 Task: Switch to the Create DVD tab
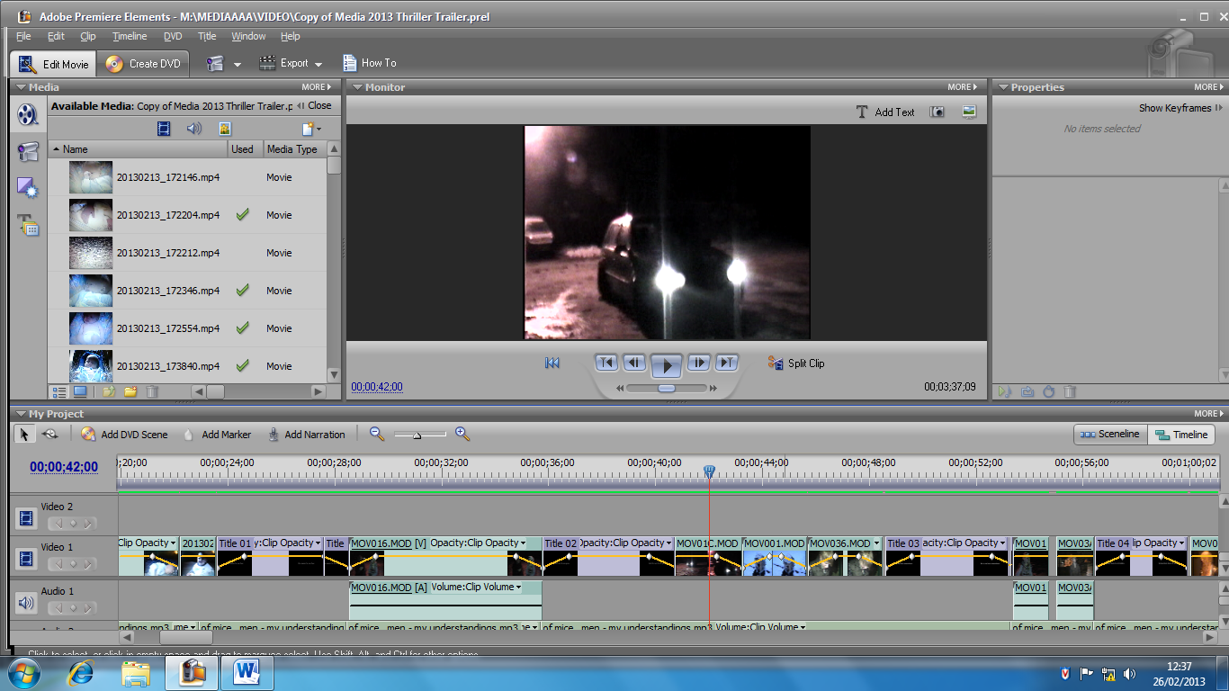pos(144,63)
